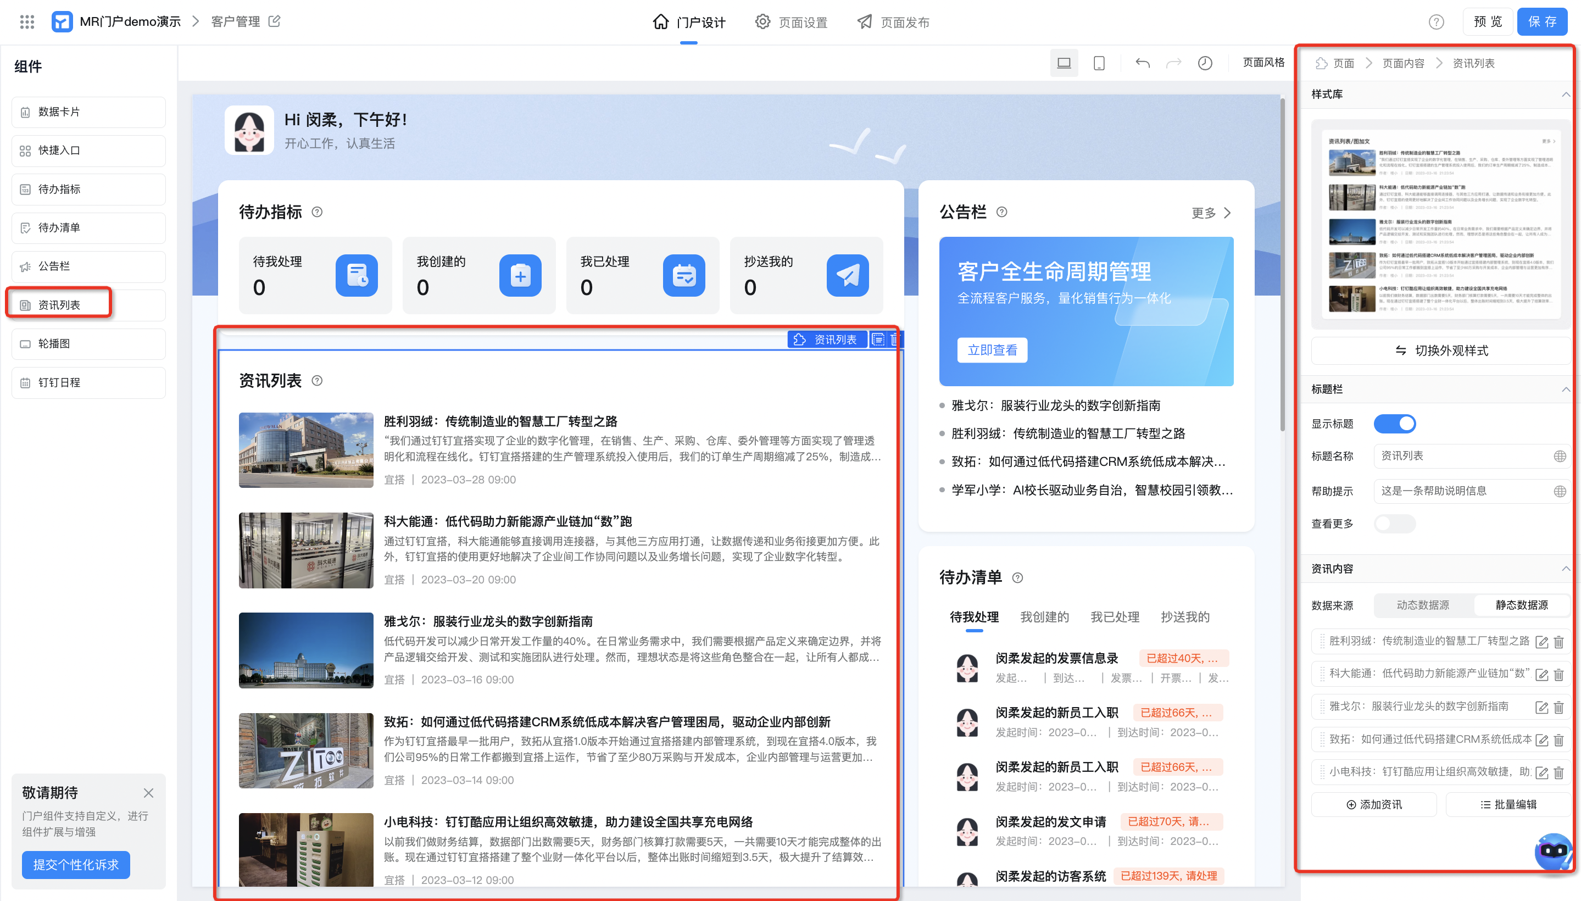Click help icon beside 资讯列表 heading
Screen dimensions: 1581x901
(x=317, y=381)
